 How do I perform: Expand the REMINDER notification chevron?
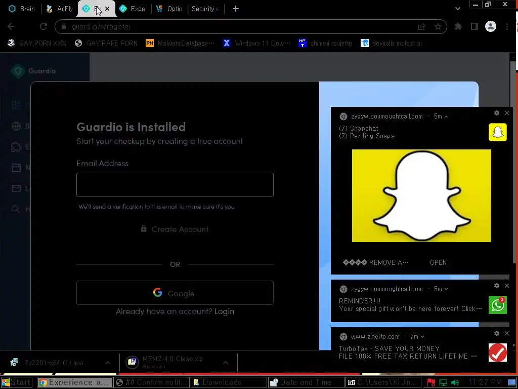[446, 289]
